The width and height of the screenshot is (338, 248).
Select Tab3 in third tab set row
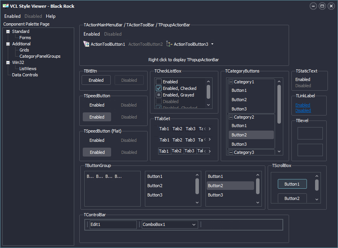point(189,151)
